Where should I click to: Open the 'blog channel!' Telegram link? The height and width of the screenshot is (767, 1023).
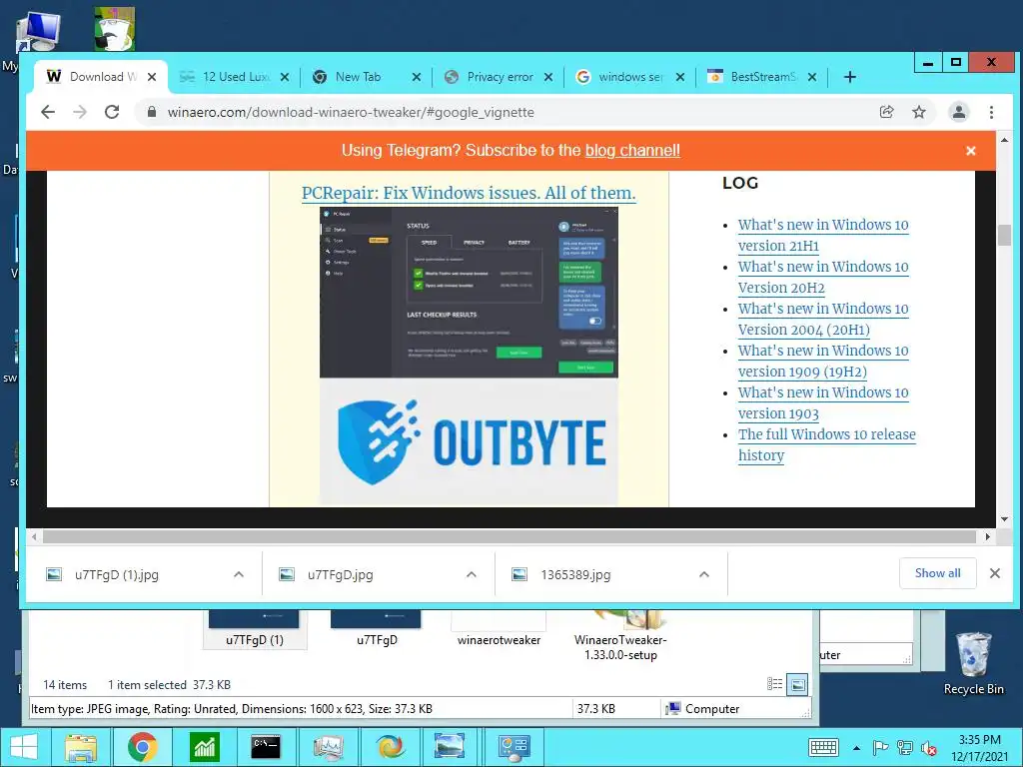coord(632,150)
